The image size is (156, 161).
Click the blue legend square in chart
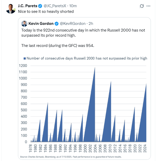click(x=25, y=58)
